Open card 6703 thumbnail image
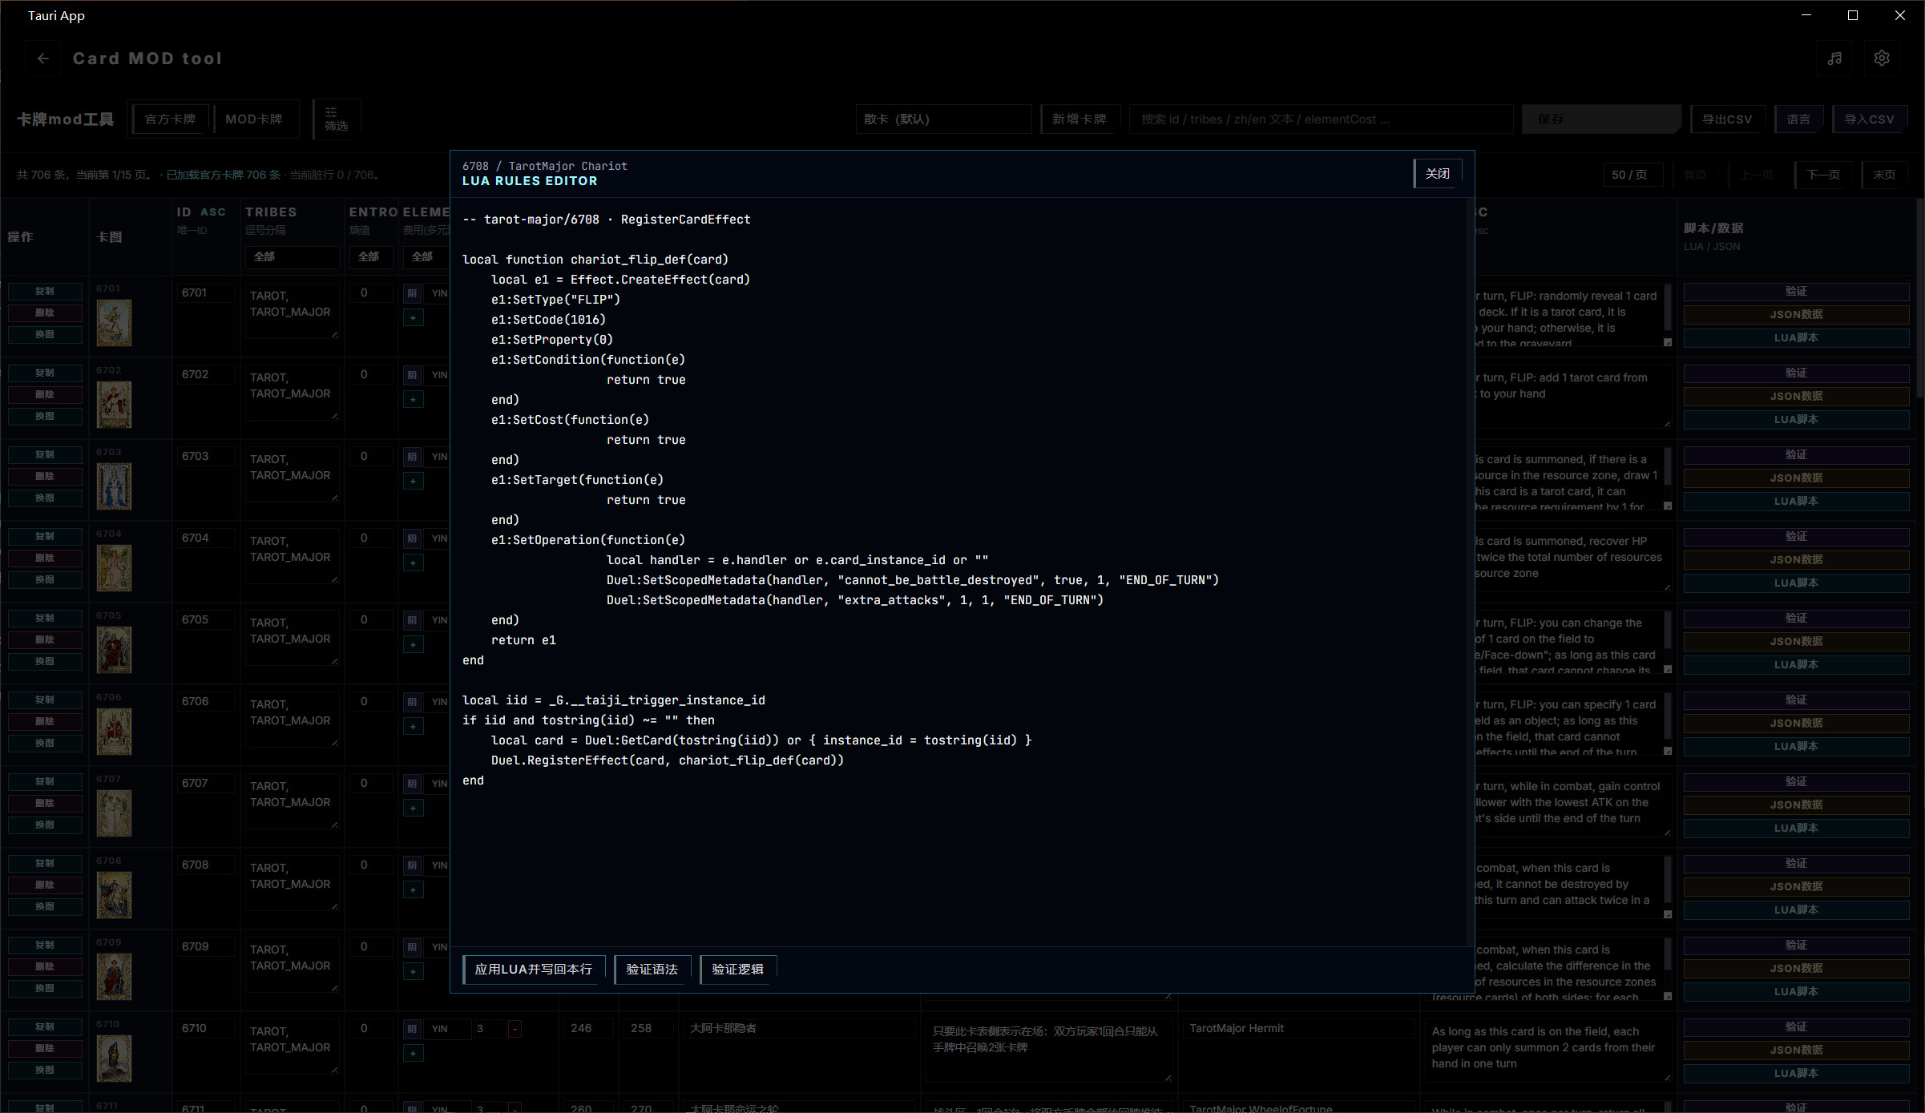This screenshot has height=1113, width=1925. point(114,486)
